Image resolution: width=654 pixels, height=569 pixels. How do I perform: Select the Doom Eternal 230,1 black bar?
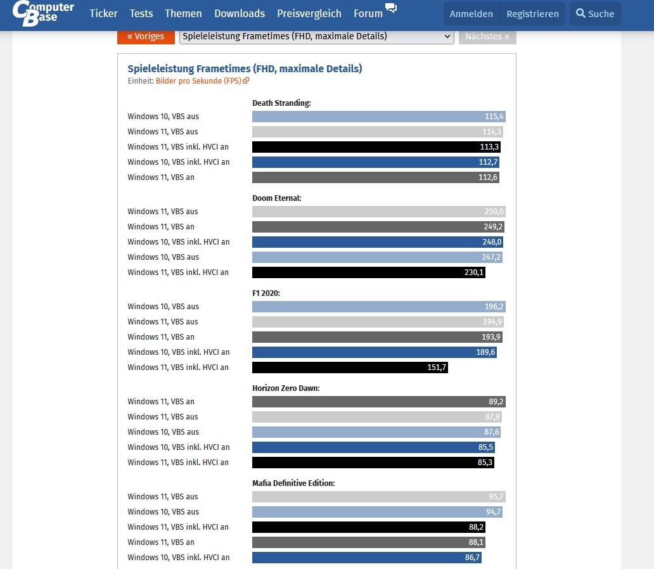(369, 272)
